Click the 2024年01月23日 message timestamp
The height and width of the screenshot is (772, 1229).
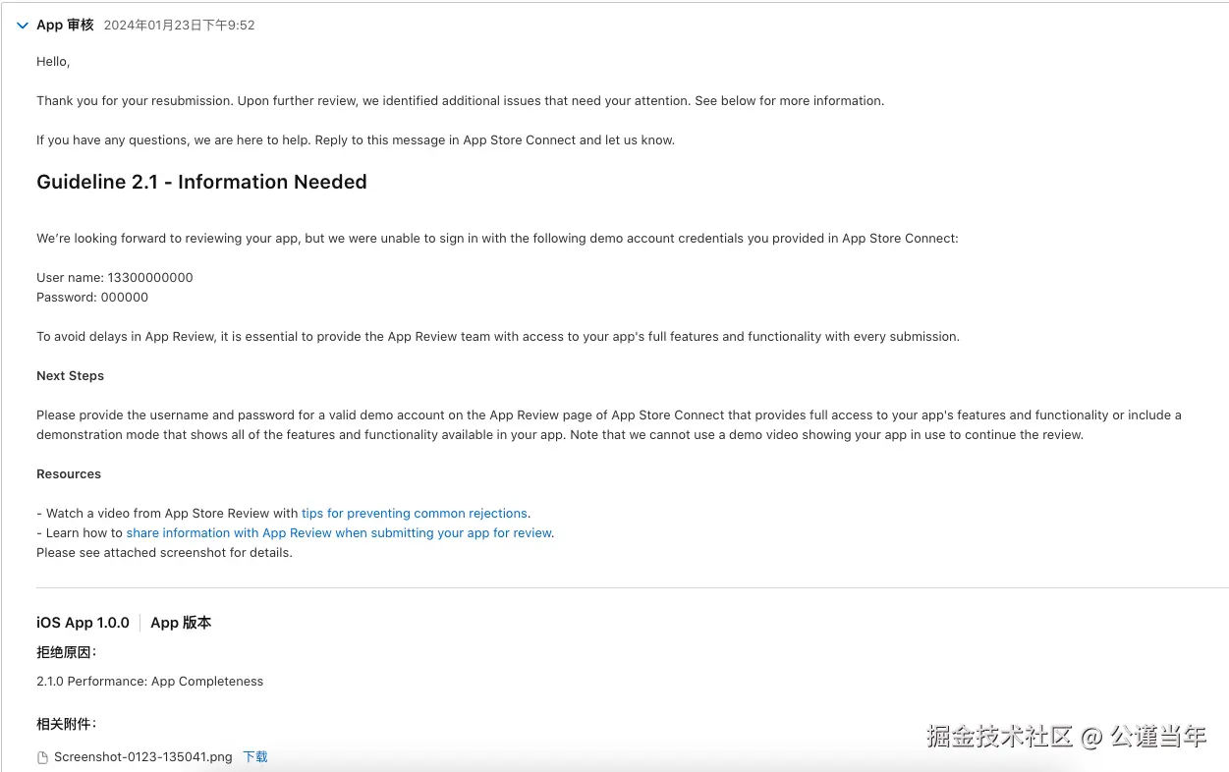click(x=179, y=26)
